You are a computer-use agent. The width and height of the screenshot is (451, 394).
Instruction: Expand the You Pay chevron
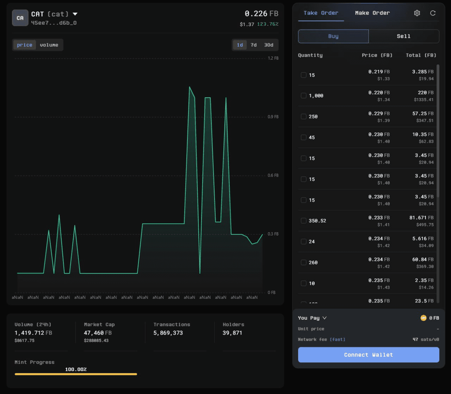pos(325,318)
